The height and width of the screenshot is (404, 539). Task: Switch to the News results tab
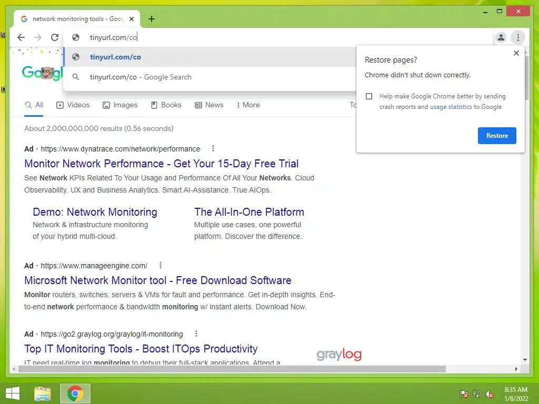point(209,105)
